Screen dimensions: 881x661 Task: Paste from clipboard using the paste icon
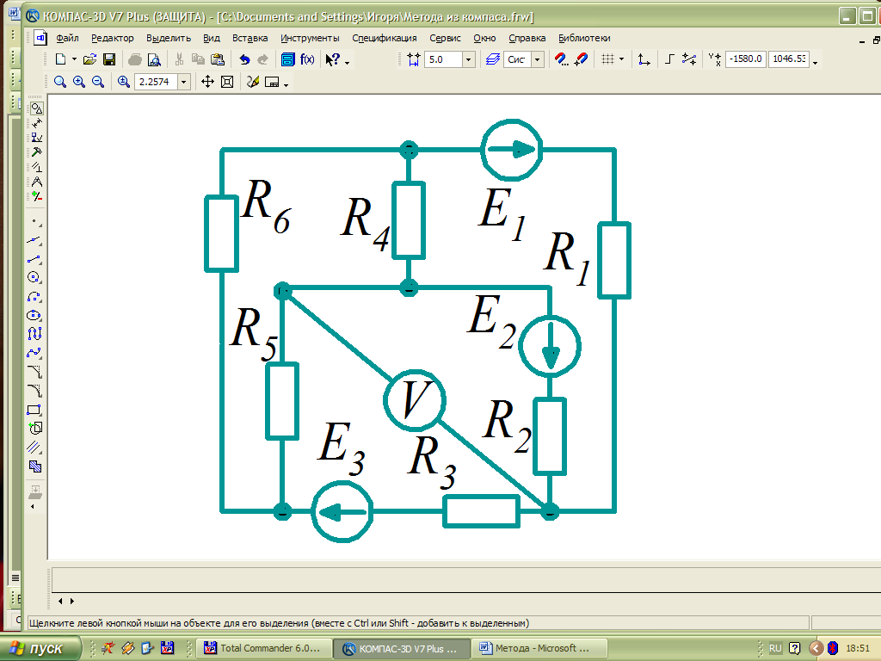tap(218, 59)
